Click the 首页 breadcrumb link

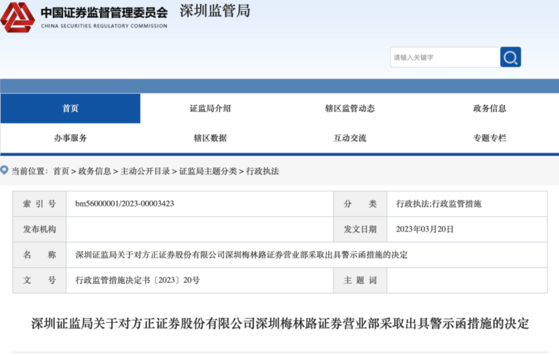61,171
